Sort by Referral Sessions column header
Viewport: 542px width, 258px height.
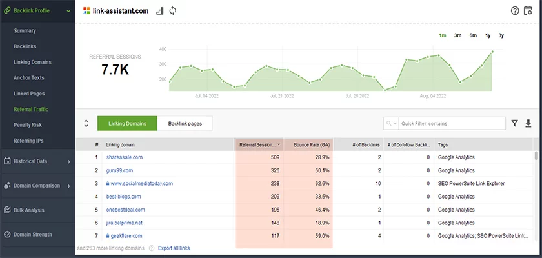tap(259, 144)
